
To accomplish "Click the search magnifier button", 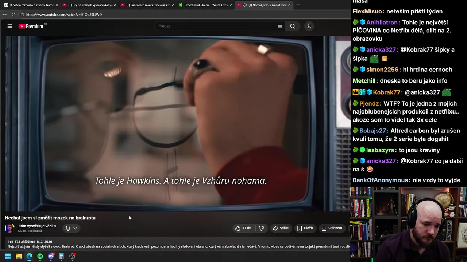I will [x=293, y=26].
